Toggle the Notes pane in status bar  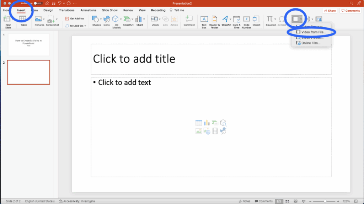point(244,201)
